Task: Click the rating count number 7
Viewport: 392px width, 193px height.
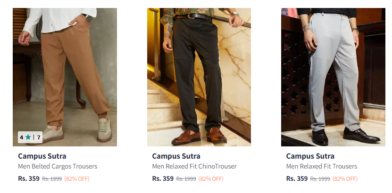Action: [x=39, y=137]
